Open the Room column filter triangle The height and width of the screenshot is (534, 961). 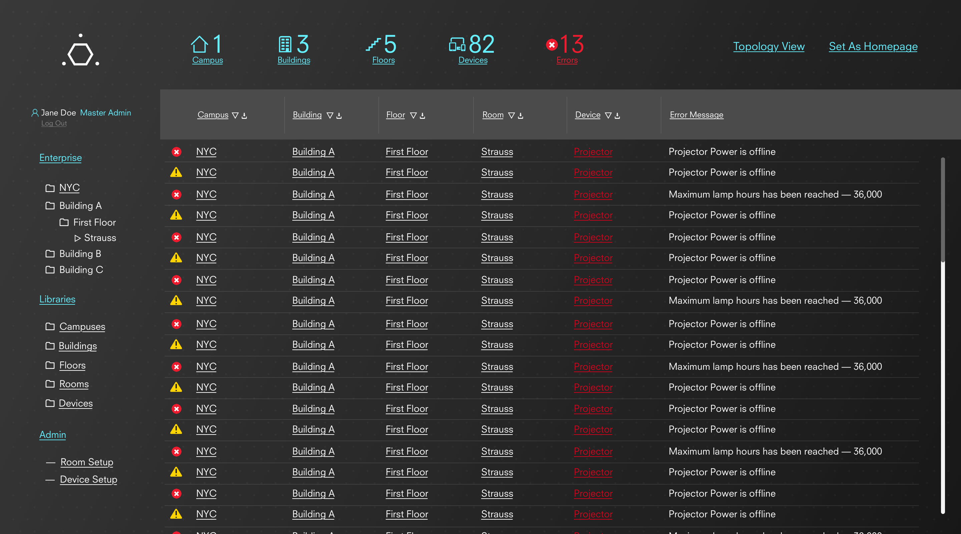[512, 116]
